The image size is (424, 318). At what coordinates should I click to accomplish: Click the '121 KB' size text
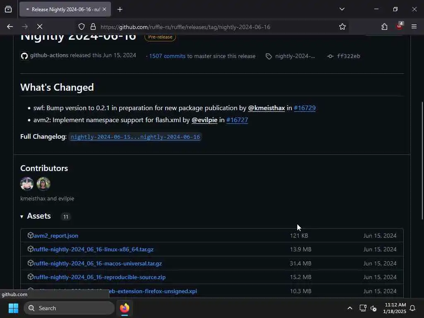(299, 236)
